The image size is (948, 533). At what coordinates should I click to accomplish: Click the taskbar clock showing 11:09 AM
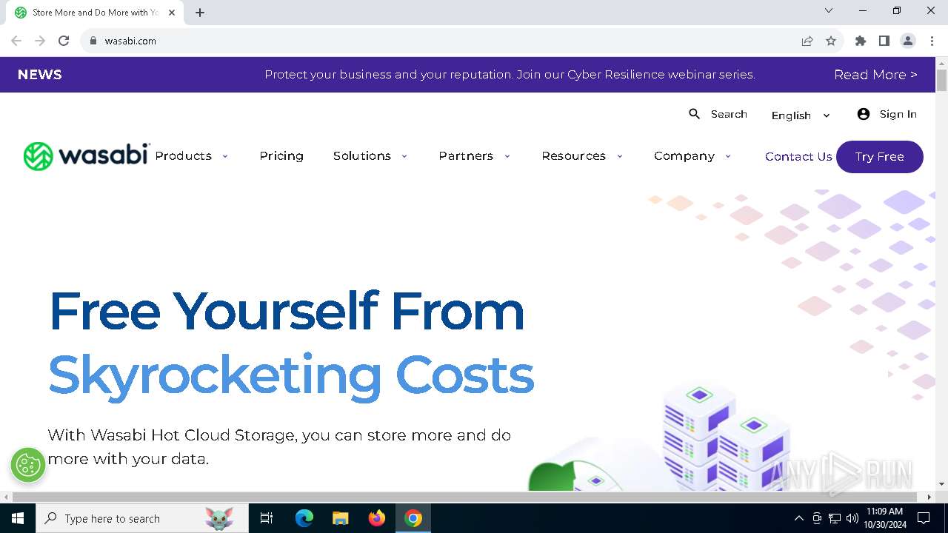884,518
